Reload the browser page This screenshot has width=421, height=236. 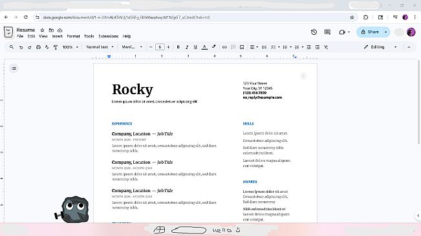[25, 17]
